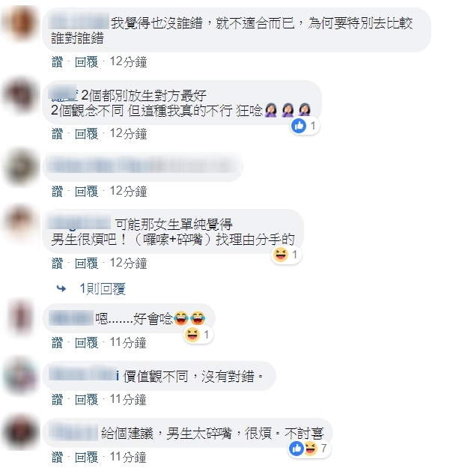Click the avatar beside the 給個建議 comment
The width and height of the screenshot is (459, 468).
tap(21, 432)
